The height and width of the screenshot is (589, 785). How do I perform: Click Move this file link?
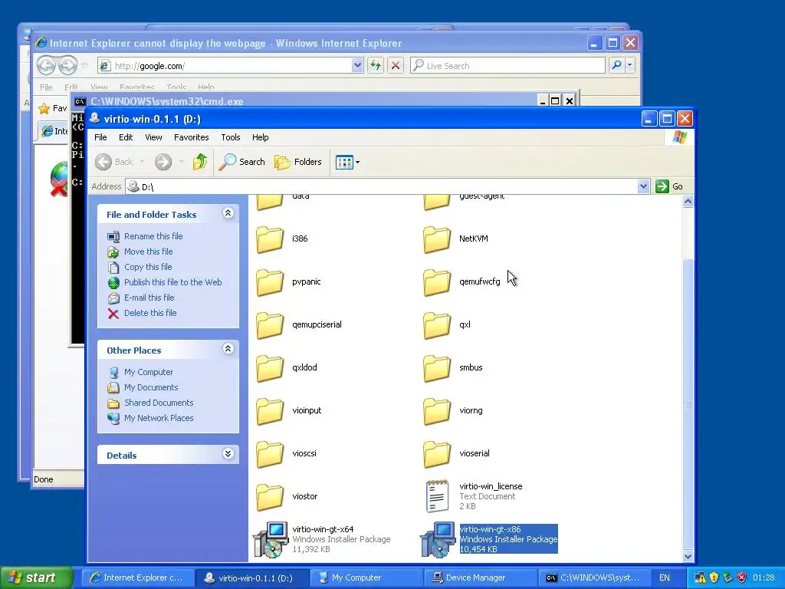[x=148, y=252]
